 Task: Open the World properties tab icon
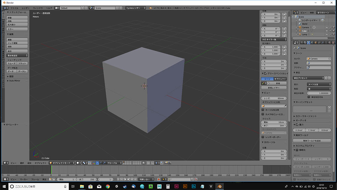pos(312,43)
